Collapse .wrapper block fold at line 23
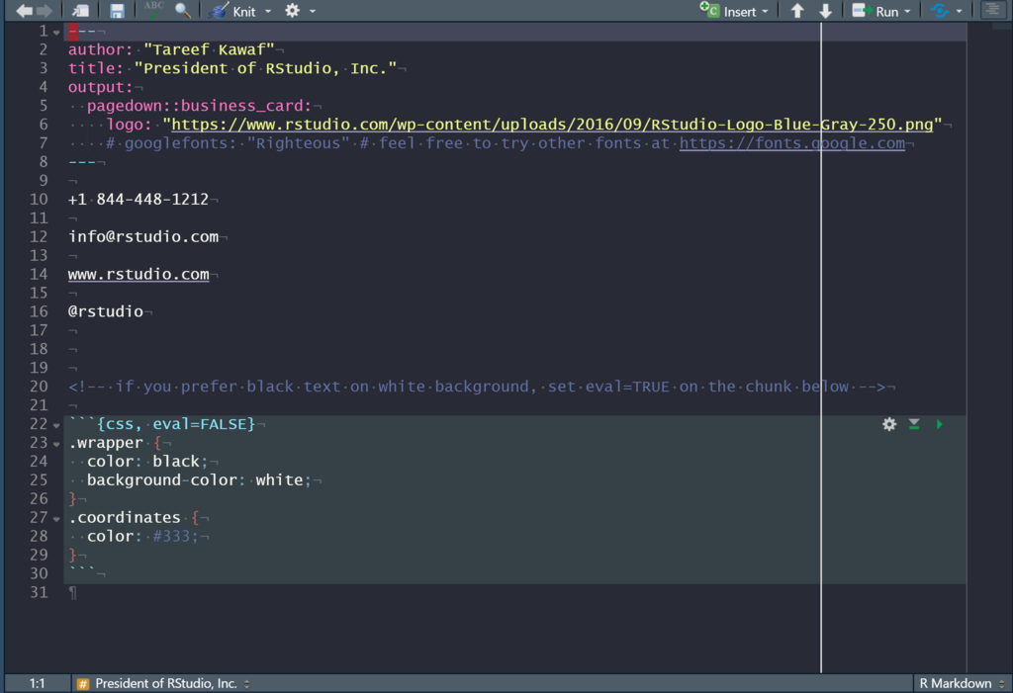The height and width of the screenshot is (693, 1013). tap(56, 444)
